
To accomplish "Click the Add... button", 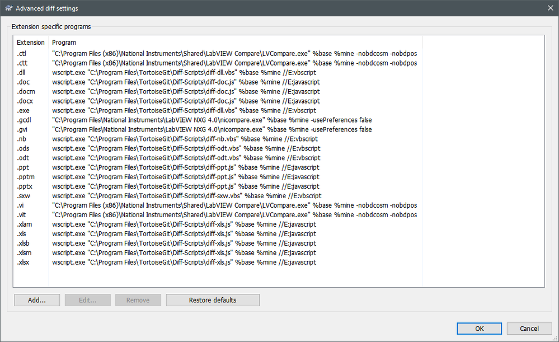I will (37, 300).
